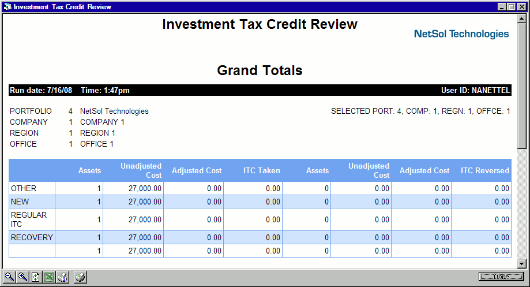Click the ITC Taken column header
This screenshot has height=287, width=530.
coord(262,170)
